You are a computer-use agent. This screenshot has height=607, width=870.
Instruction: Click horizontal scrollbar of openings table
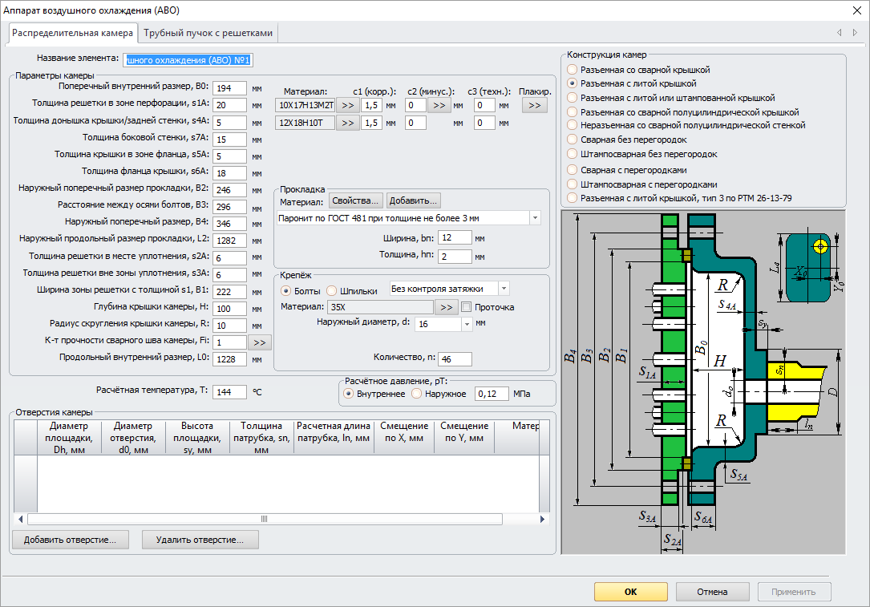263,519
